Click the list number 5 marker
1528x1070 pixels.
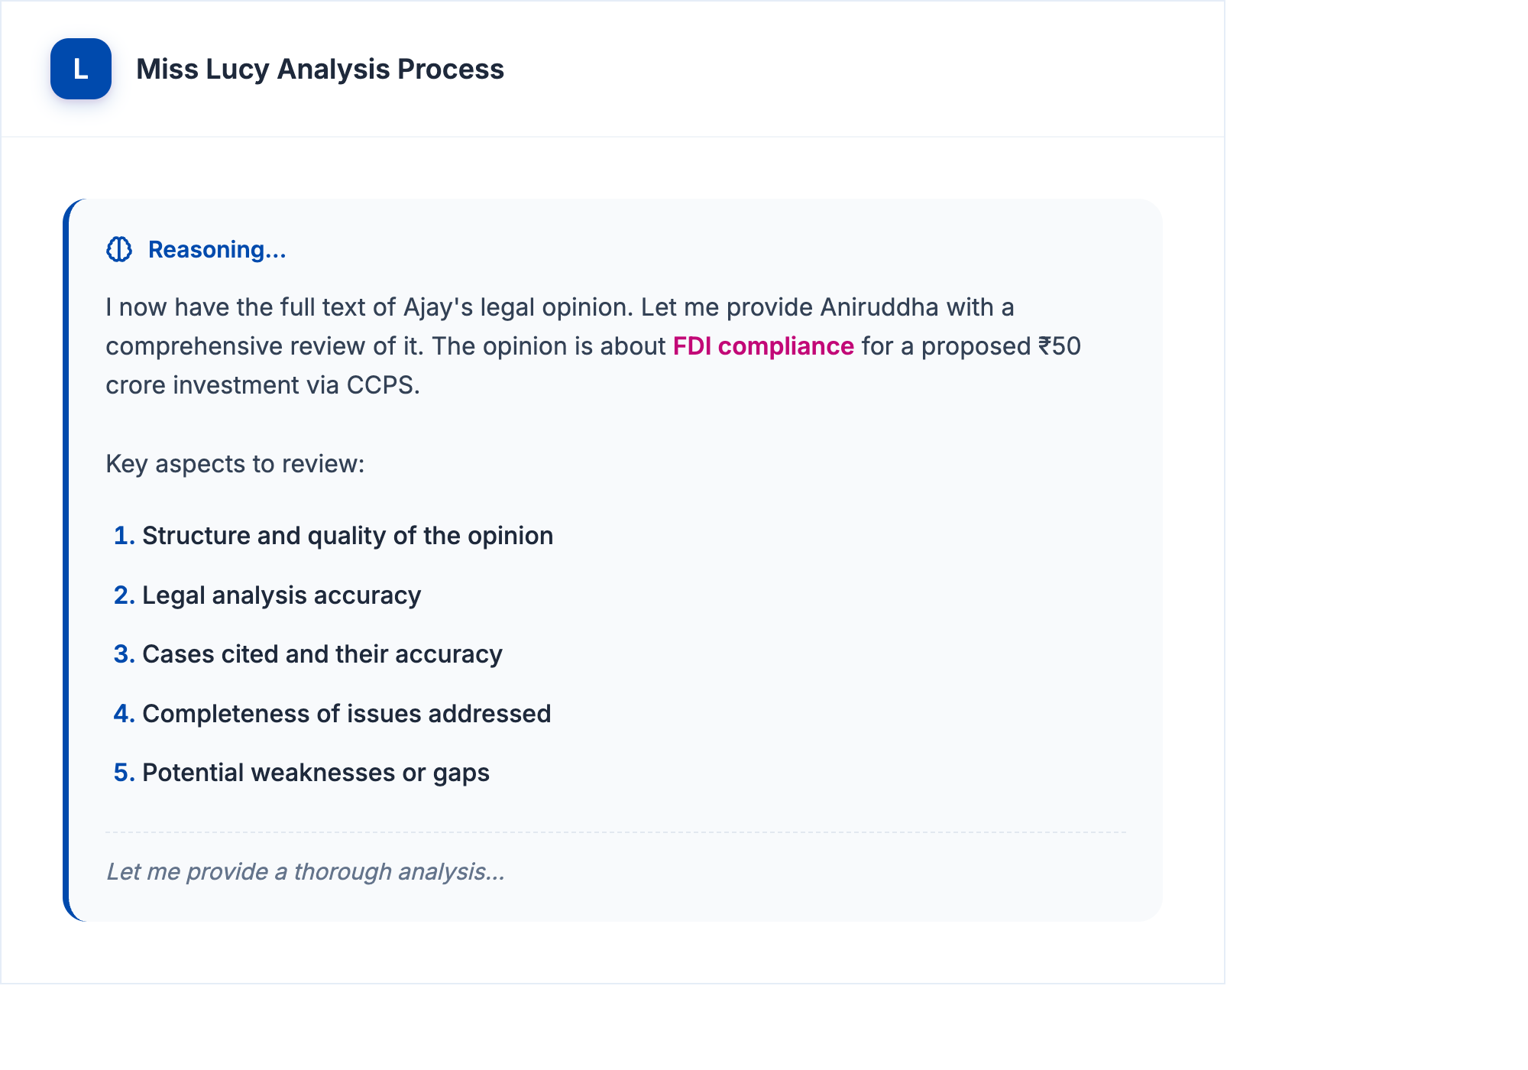point(124,773)
